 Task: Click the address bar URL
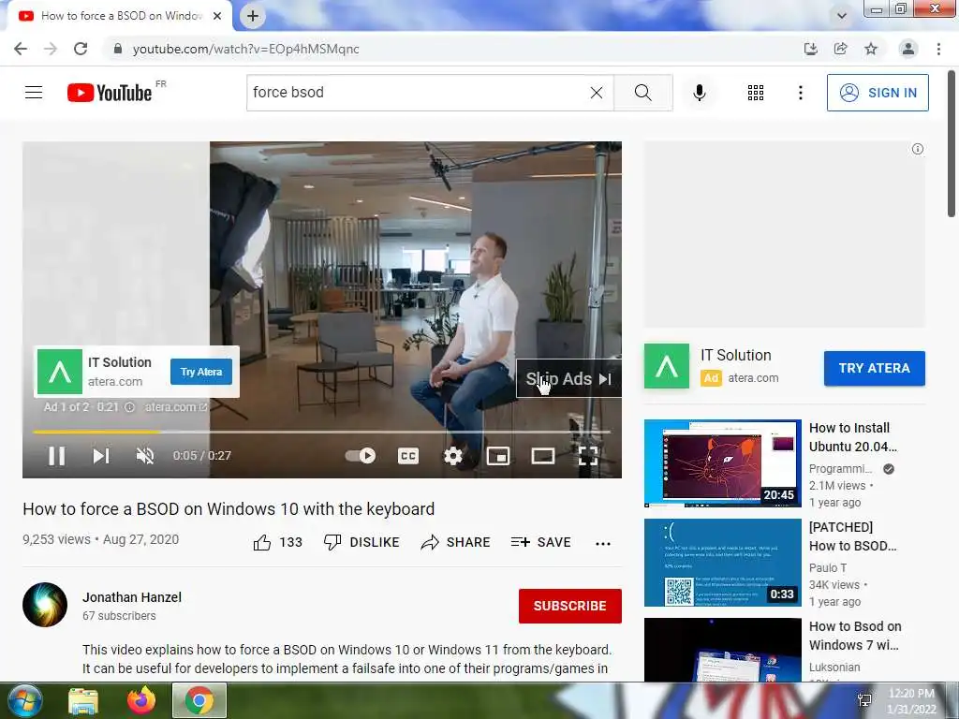(x=246, y=49)
